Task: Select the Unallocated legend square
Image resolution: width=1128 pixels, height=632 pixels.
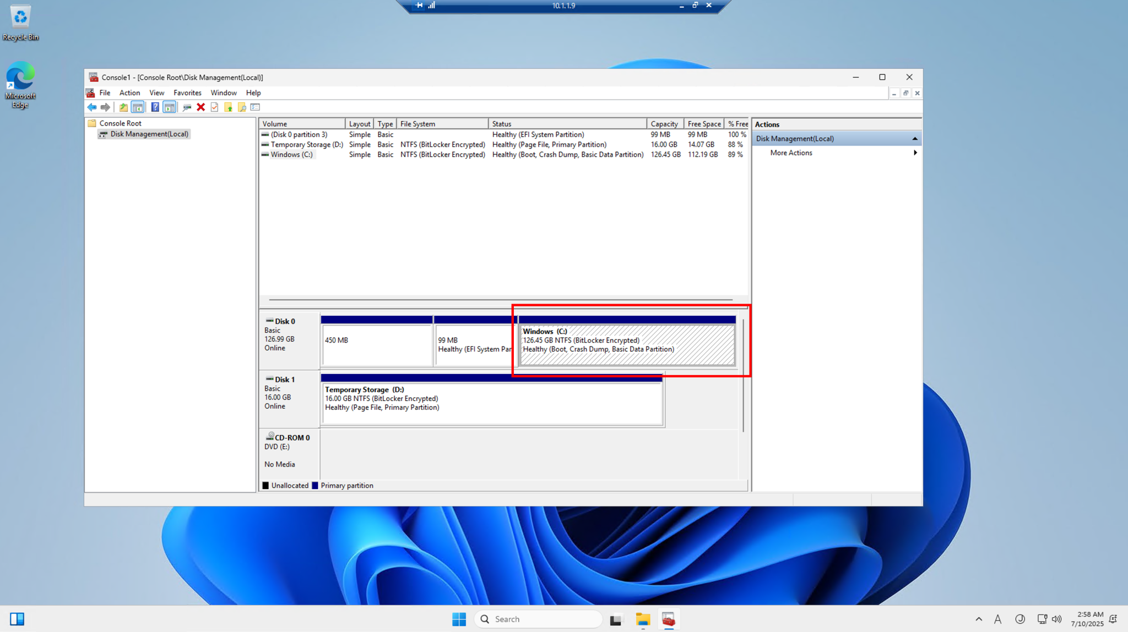Action: point(266,485)
